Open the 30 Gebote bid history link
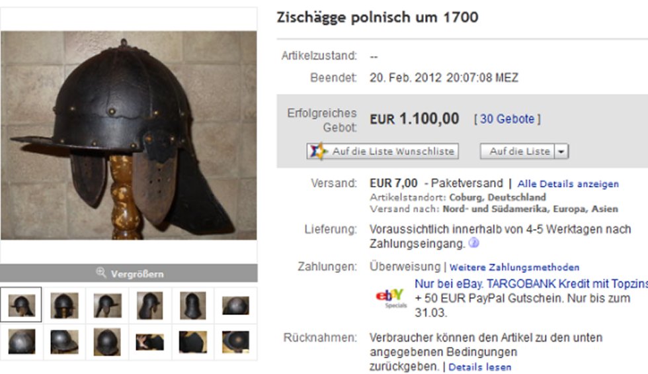The width and height of the screenshot is (648, 374). coord(507,119)
